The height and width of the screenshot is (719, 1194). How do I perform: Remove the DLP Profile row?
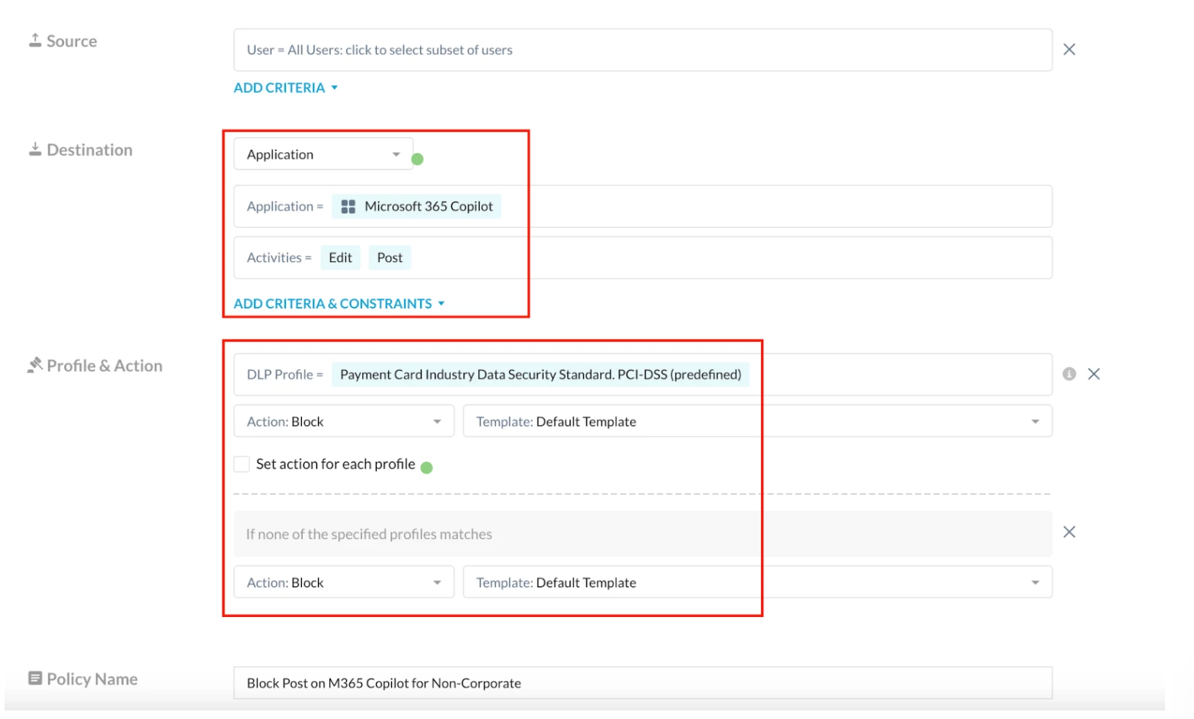click(1093, 374)
